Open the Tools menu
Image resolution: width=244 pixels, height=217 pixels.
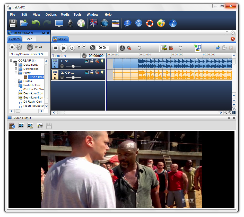(x=77, y=15)
